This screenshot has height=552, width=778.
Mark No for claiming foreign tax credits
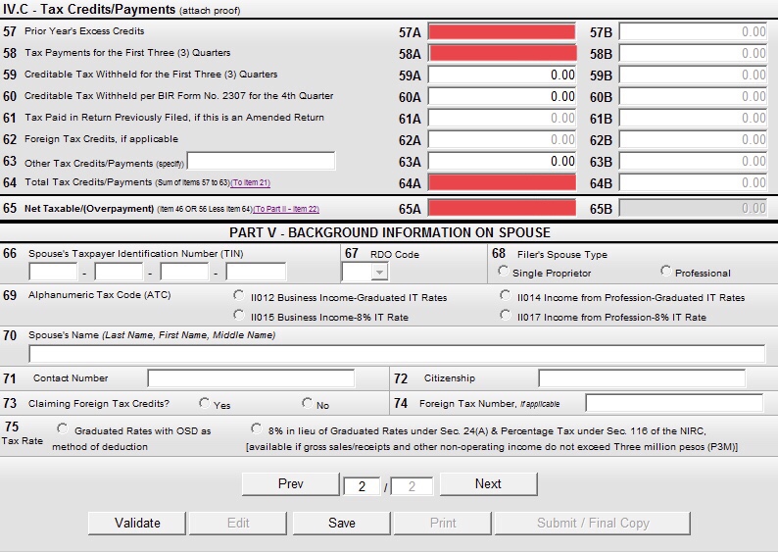[x=308, y=403]
